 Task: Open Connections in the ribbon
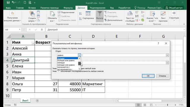pyautogui.click(x=66, y=12)
